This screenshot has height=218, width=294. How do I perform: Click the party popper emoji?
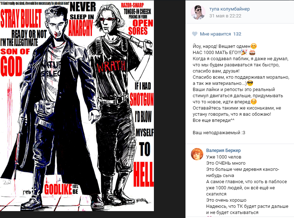244,52
